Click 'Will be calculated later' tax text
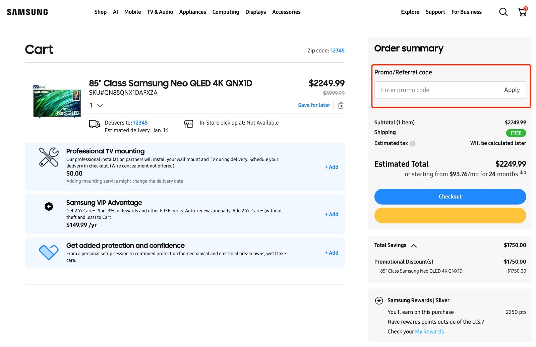The width and height of the screenshot is (536, 347). tap(498, 143)
